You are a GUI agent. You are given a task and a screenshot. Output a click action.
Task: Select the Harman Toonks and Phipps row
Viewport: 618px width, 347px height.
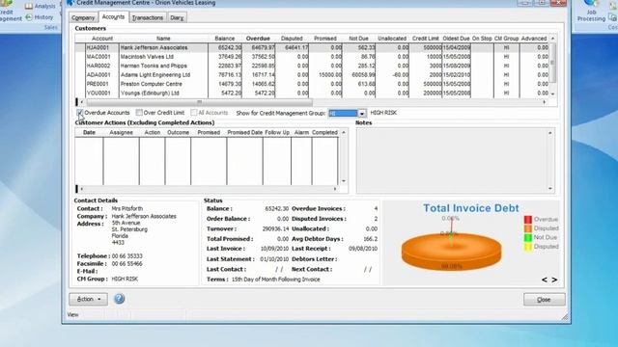coord(311,66)
